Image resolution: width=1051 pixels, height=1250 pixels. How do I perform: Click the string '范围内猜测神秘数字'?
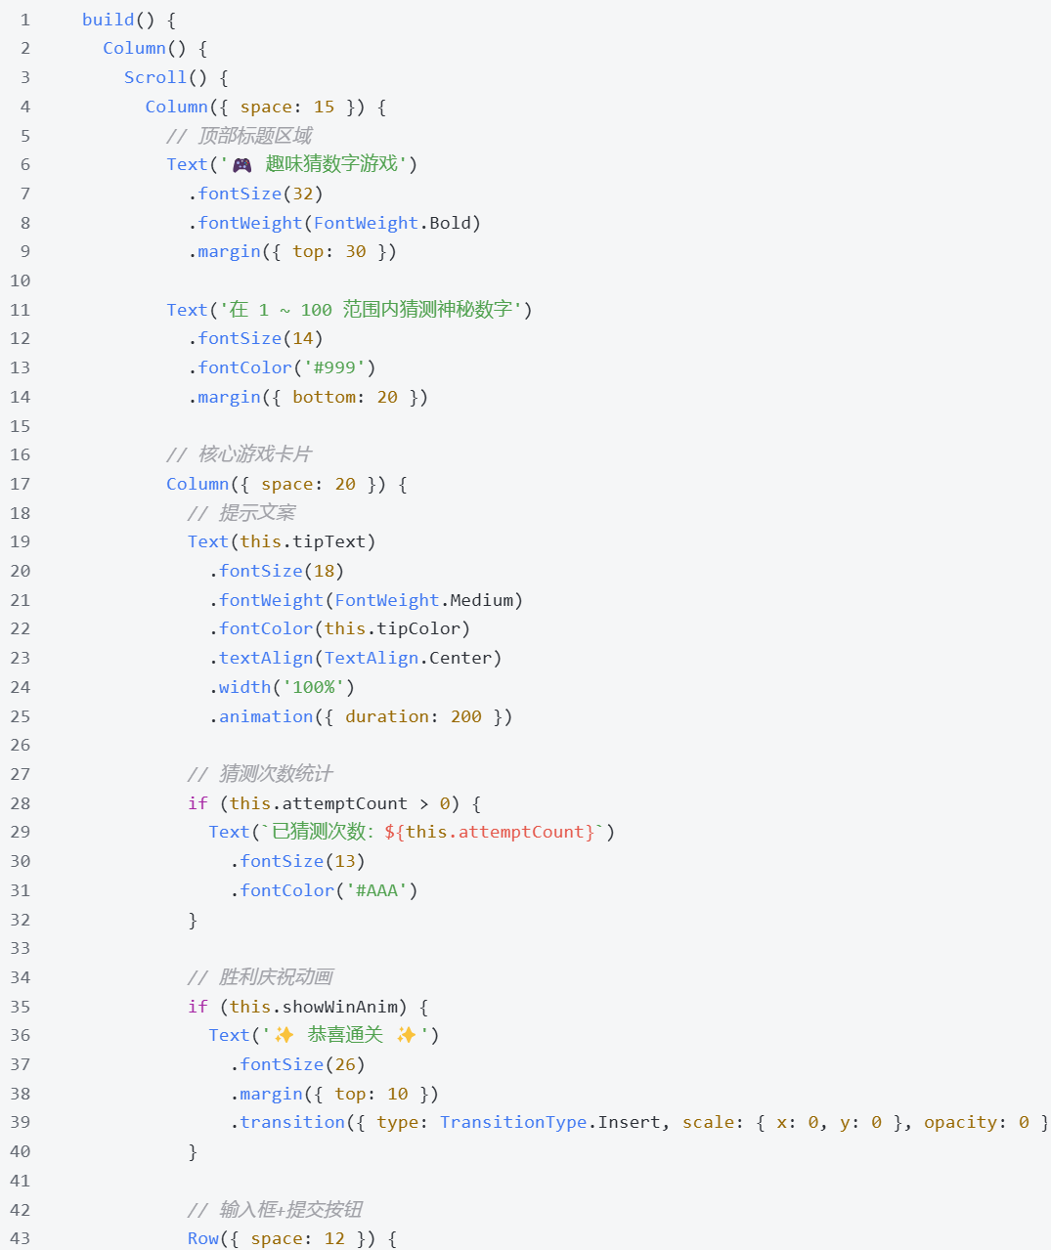pos(427,310)
